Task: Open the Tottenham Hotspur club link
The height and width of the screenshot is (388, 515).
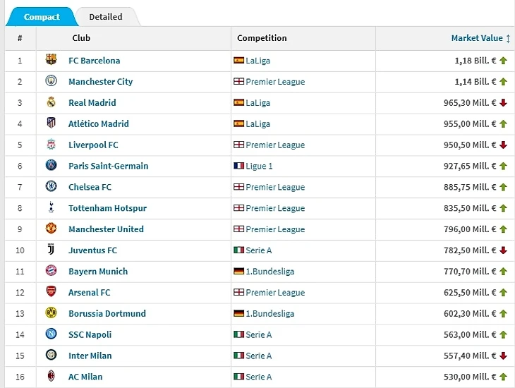Action: [x=107, y=208]
